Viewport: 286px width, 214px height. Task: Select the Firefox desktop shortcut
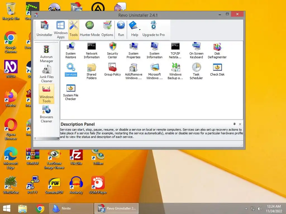coord(11,98)
